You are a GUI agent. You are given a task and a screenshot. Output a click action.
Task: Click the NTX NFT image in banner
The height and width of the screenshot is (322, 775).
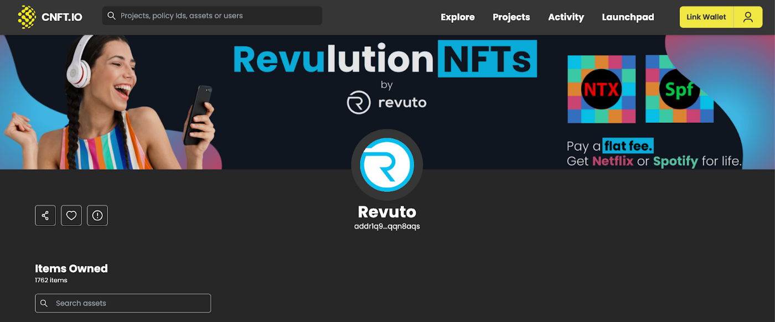(602, 89)
